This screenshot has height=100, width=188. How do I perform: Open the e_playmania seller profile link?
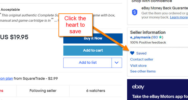tap(140, 37)
